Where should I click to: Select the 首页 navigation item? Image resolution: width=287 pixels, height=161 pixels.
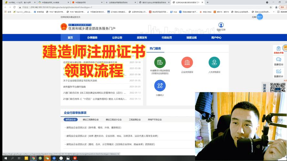[x=70, y=38]
